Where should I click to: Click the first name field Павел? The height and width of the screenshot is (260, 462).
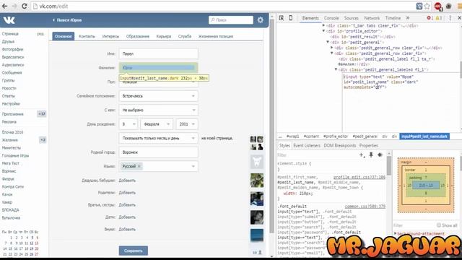159,54
